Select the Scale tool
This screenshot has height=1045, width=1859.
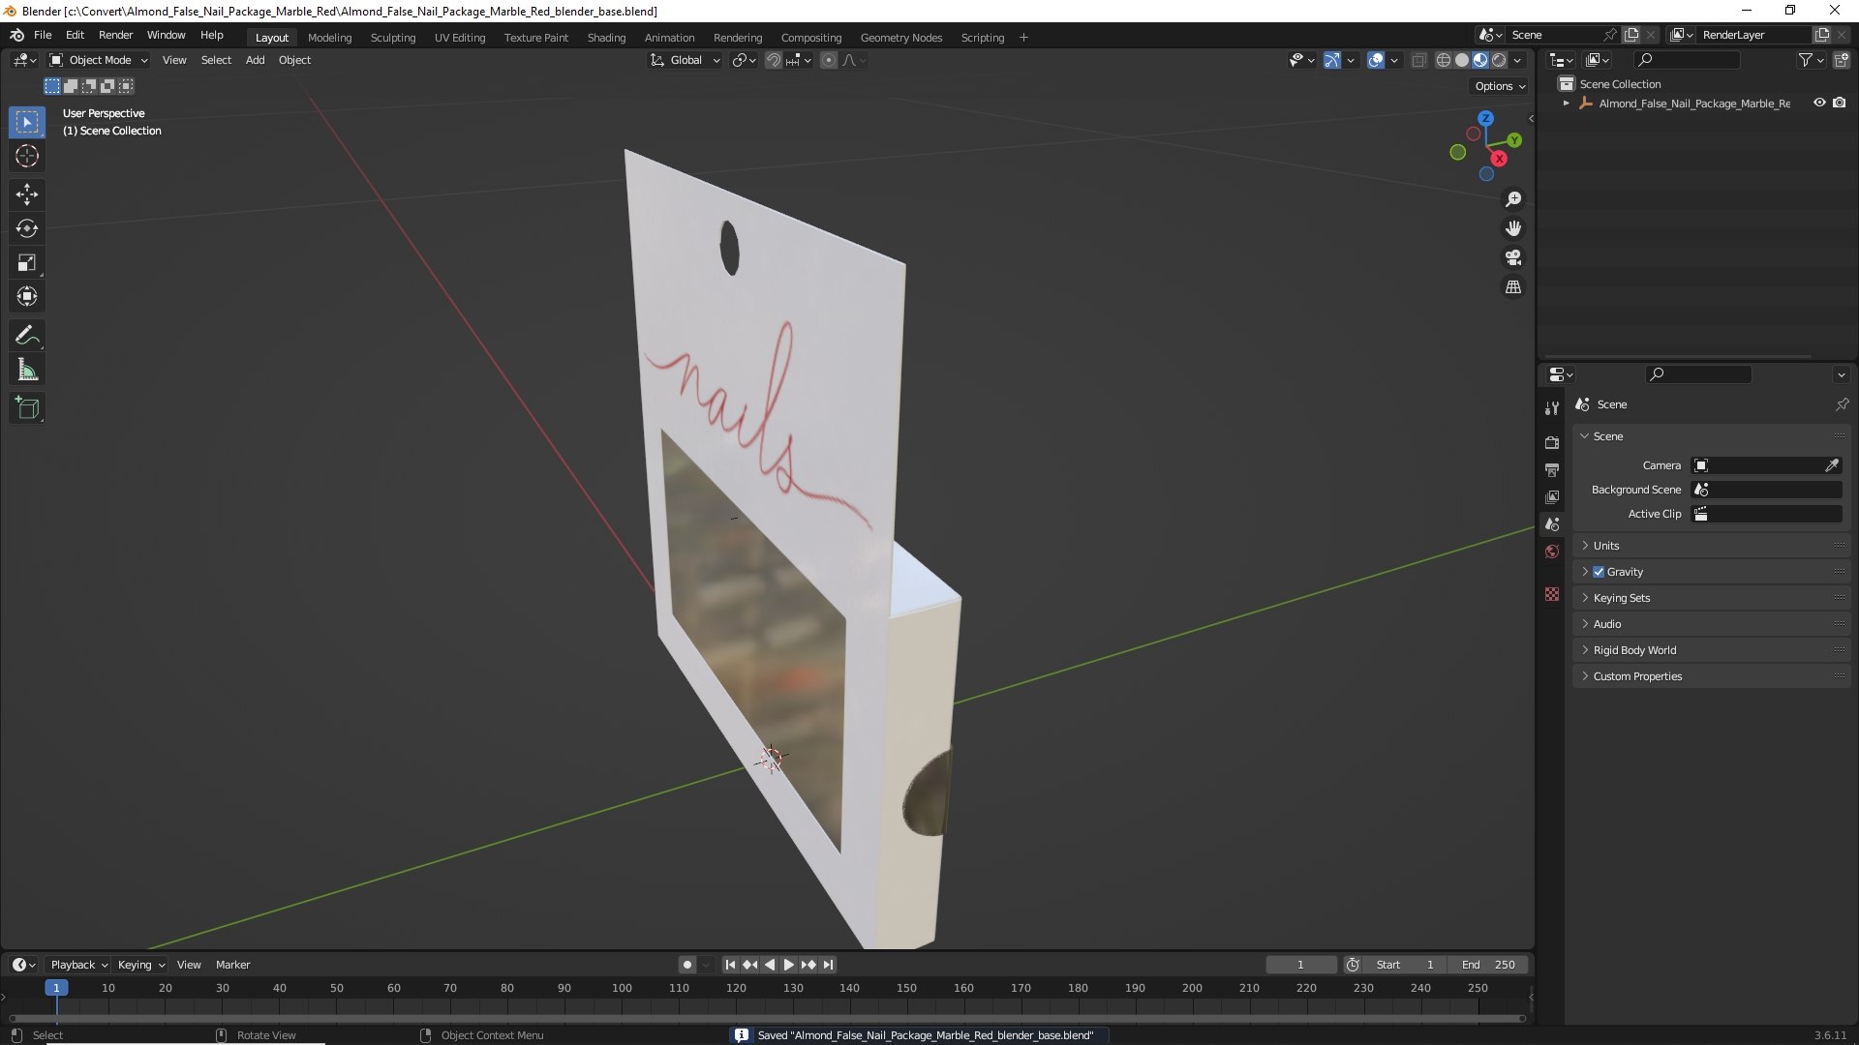(x=27, y=262)
